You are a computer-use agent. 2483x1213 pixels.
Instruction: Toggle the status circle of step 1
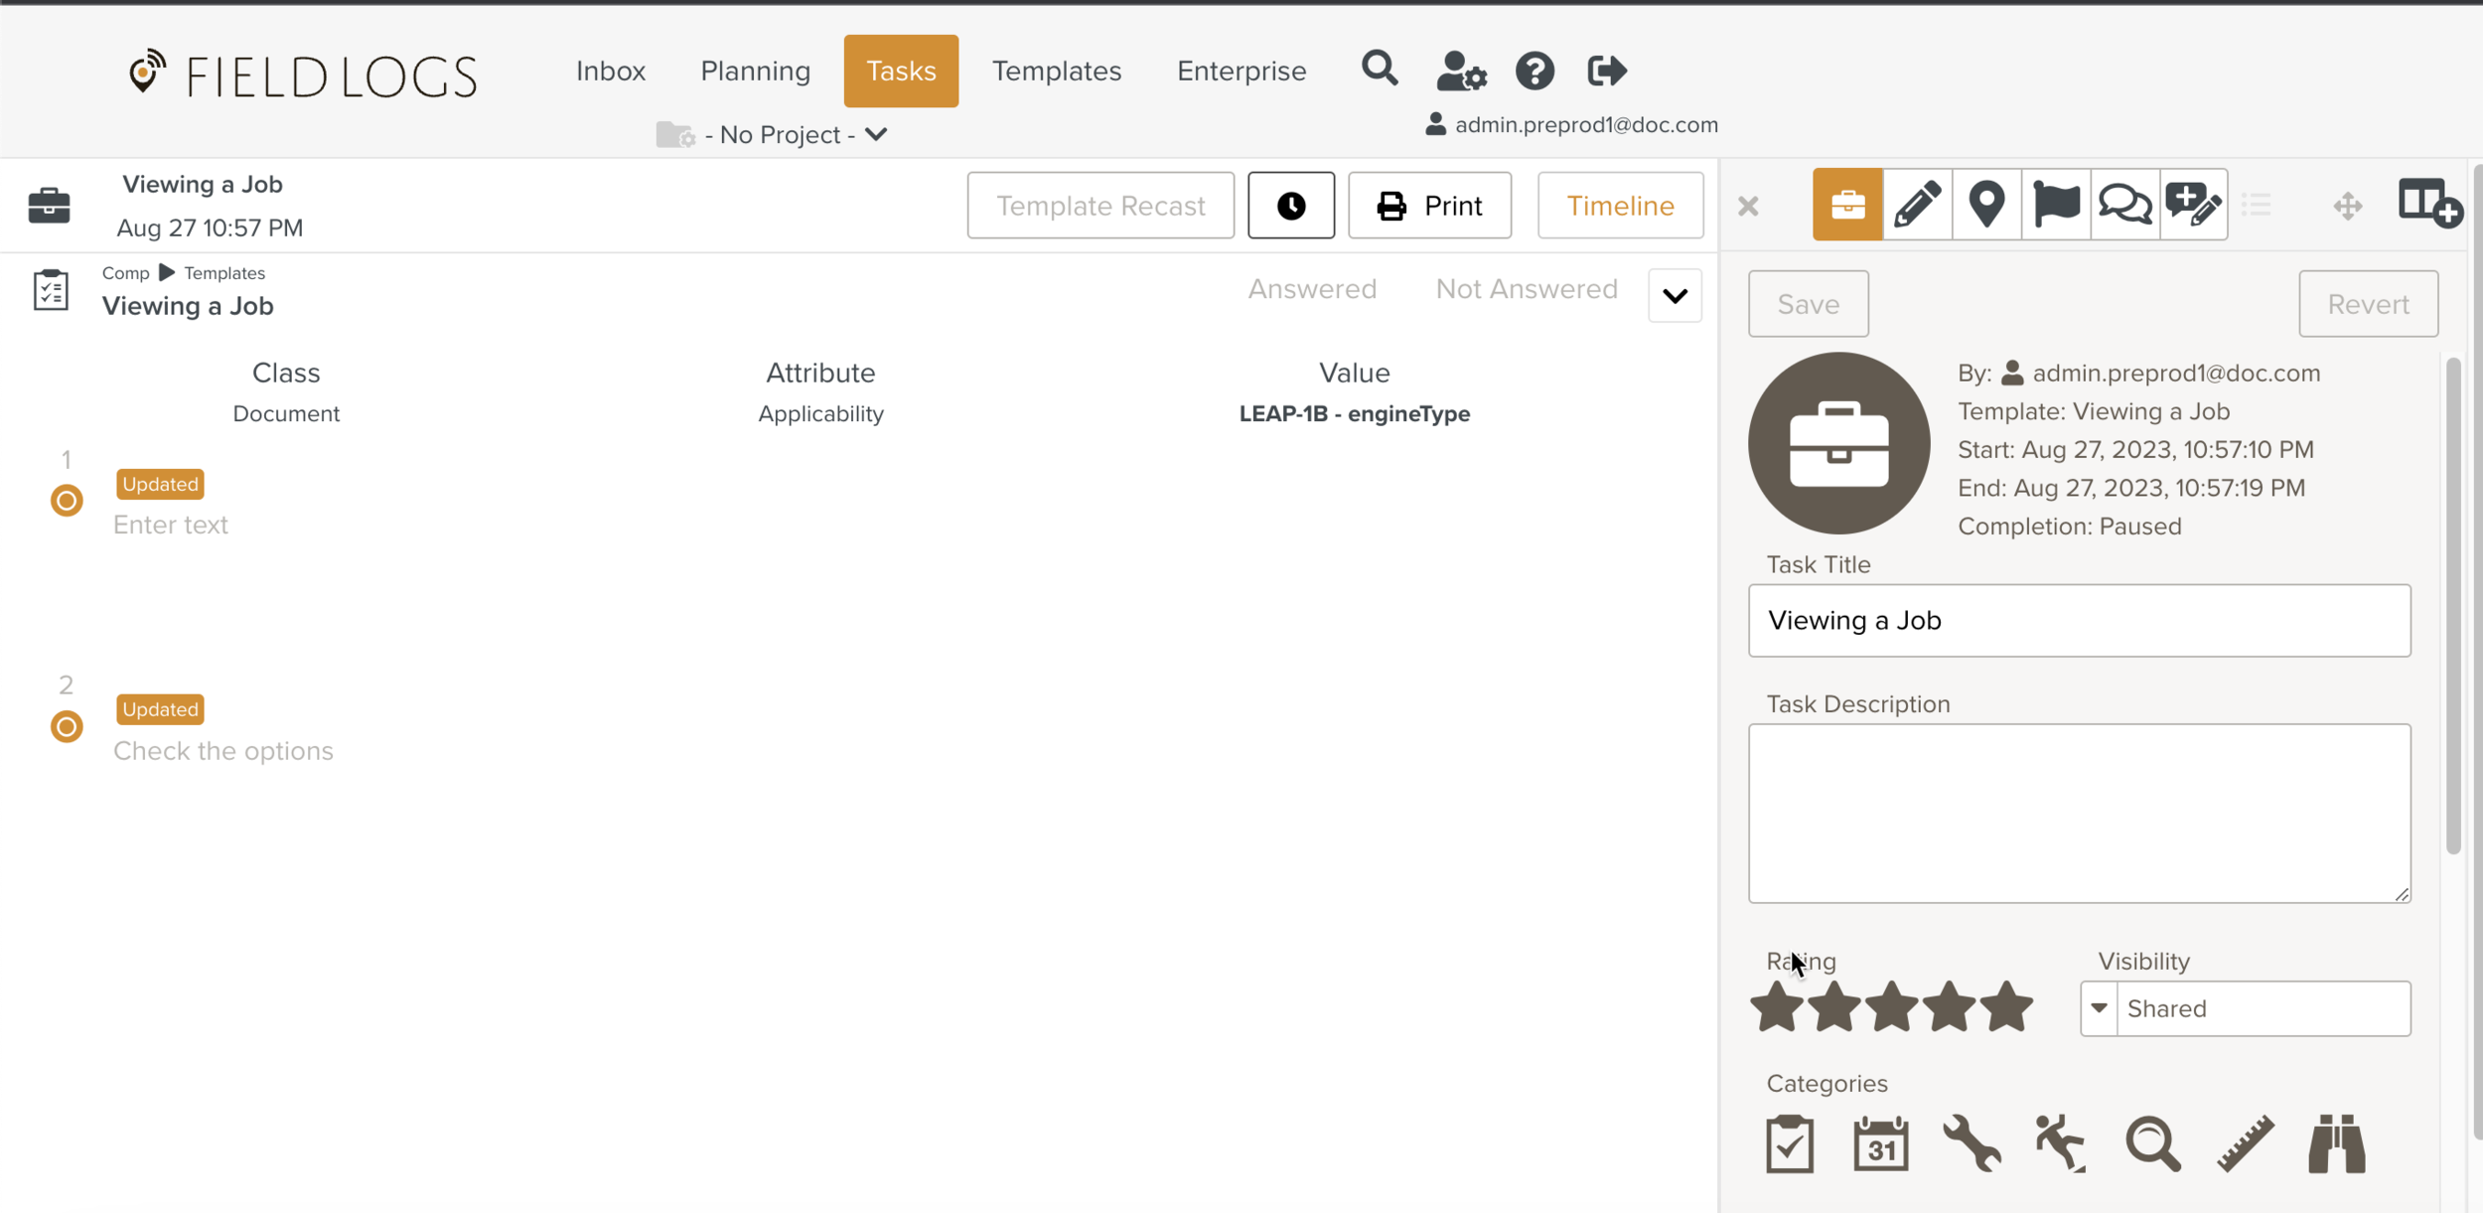[x=67, y=501]
